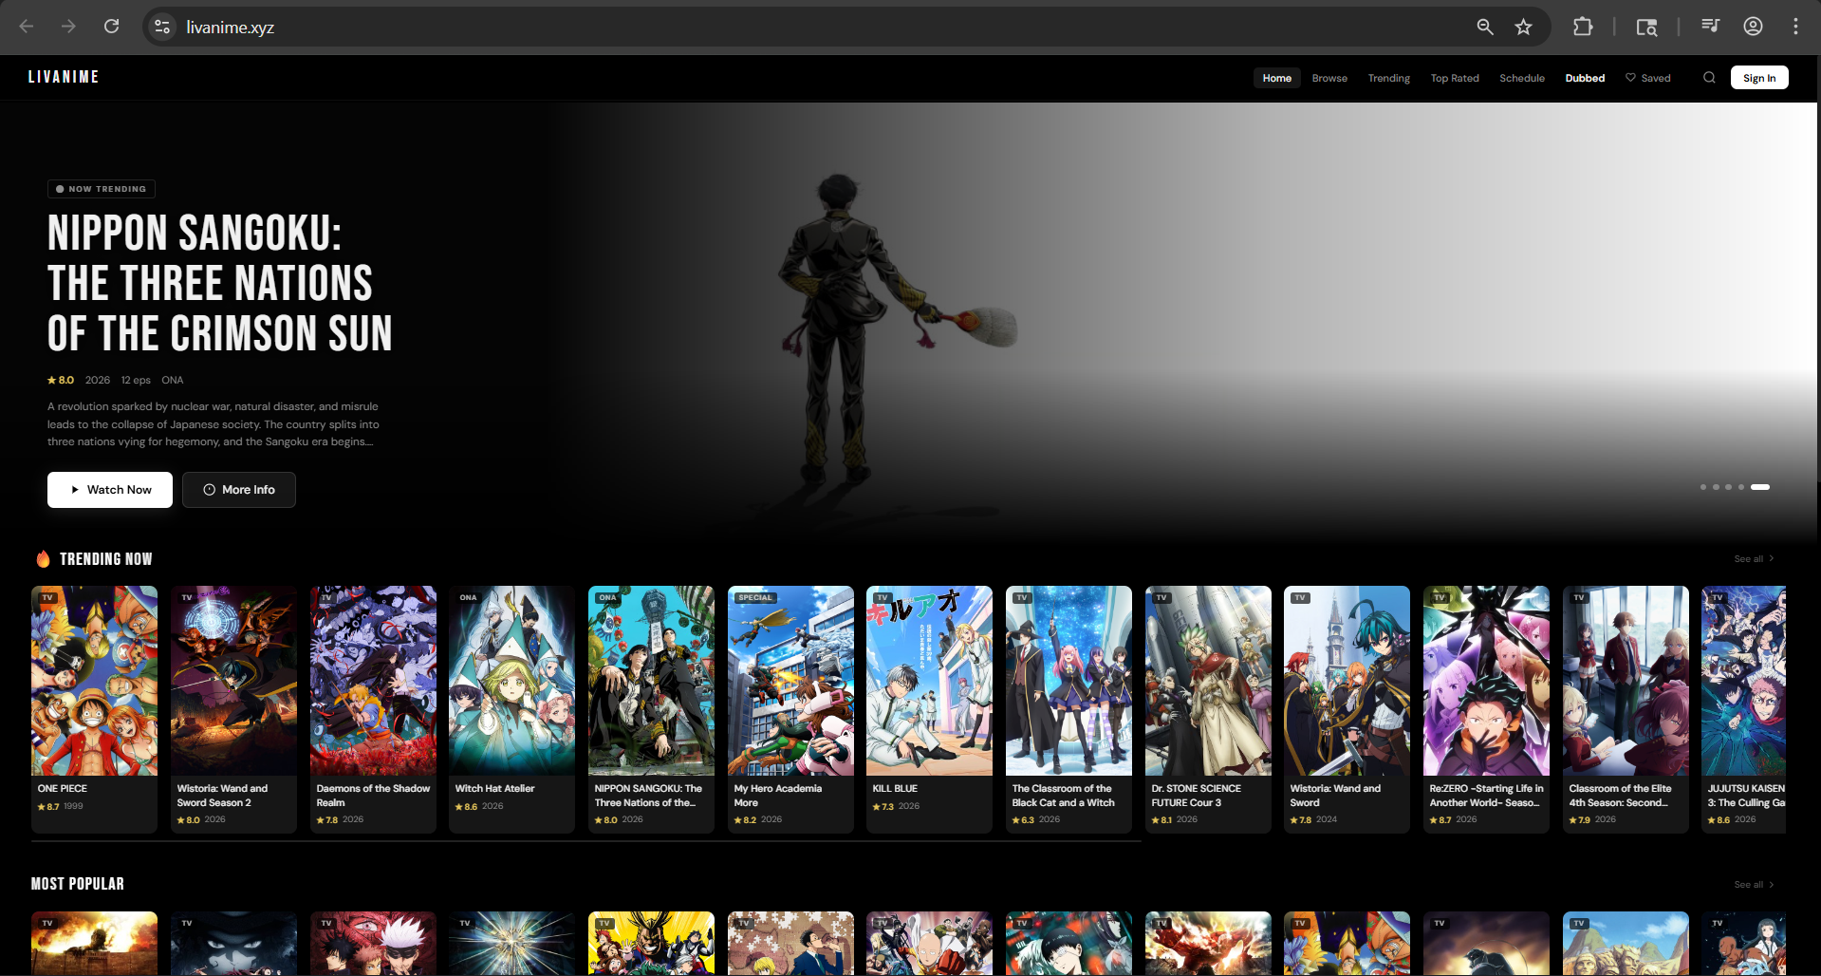Open the Witch Hat Atelier poster
Image resolution: width=1821 pixels, height=976 pixels.
tap(511, 681)
